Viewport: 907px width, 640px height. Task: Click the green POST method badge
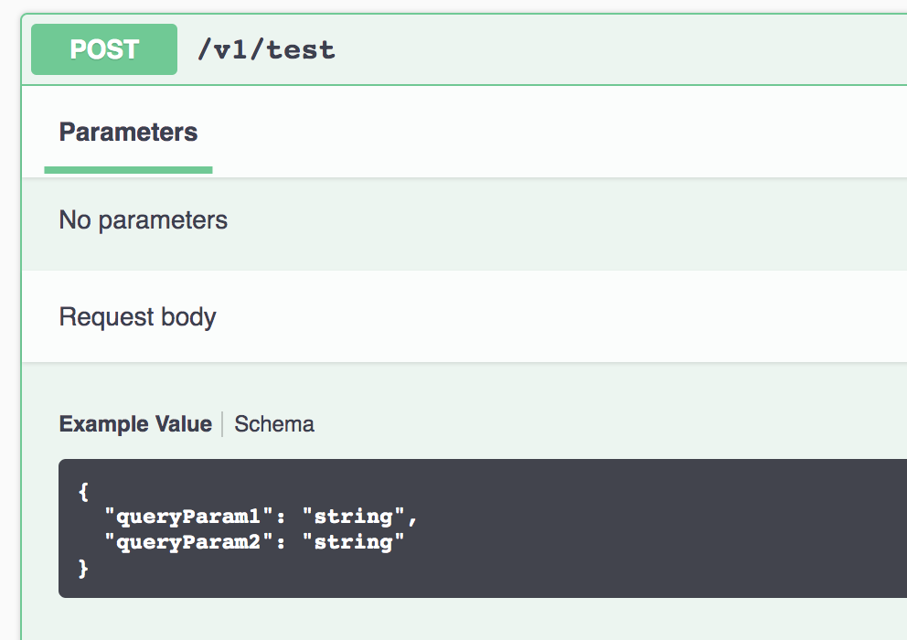click(103, 49)
